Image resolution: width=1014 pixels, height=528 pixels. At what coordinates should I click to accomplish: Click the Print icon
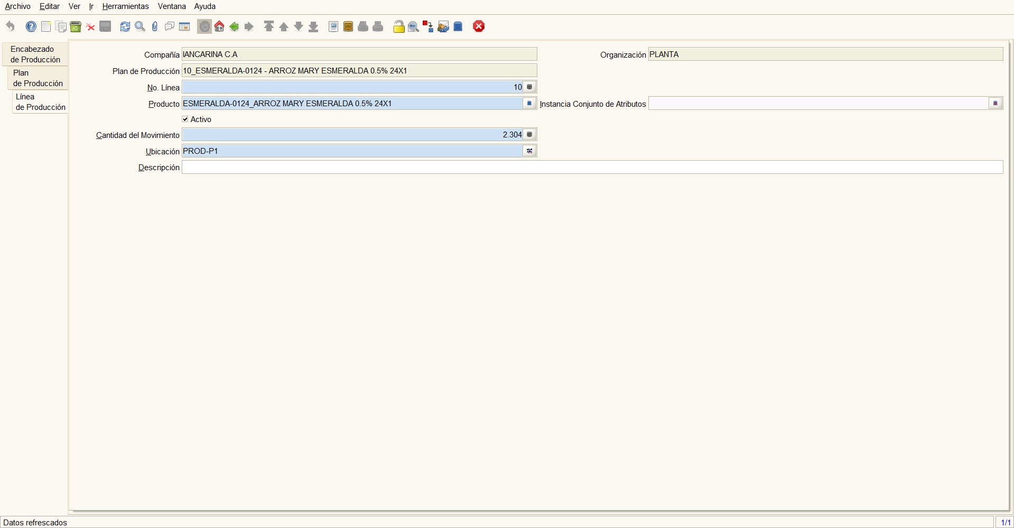(378, 26)
